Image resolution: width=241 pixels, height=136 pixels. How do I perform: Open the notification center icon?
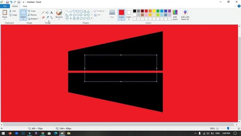click(235, 133)
